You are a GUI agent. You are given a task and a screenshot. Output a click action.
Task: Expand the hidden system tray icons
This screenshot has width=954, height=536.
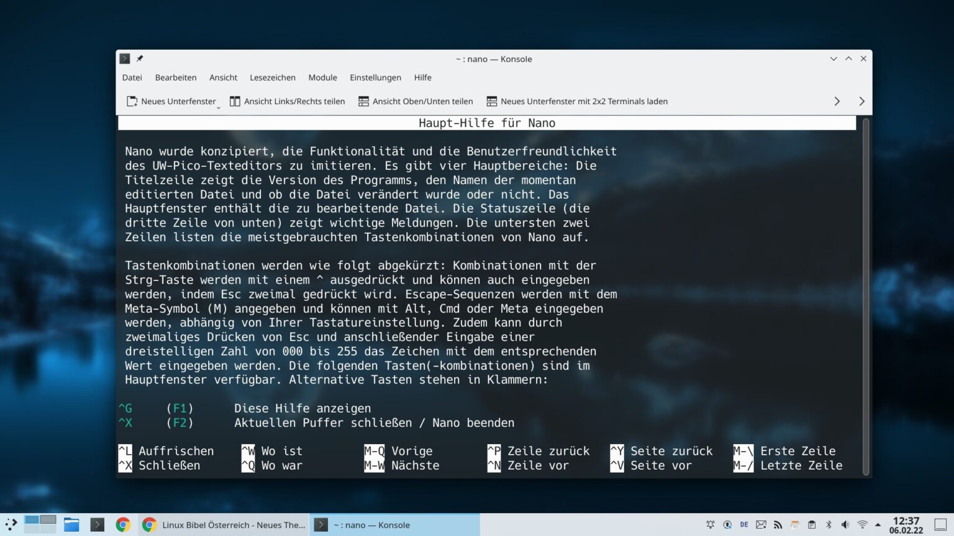[877, 525]
